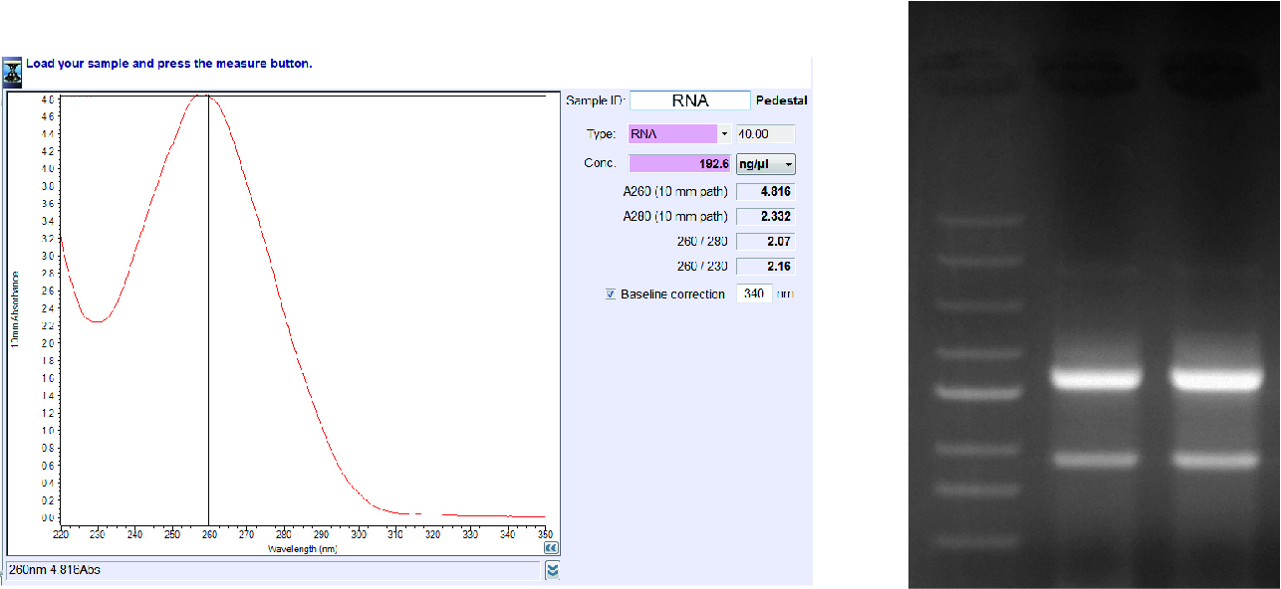Open the sample Type dropdown showing RNA
This screenshot has width=1281, height=589.
(724, 134)
